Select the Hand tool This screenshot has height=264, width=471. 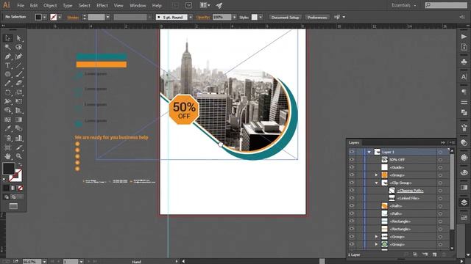(x=8, y=156)
